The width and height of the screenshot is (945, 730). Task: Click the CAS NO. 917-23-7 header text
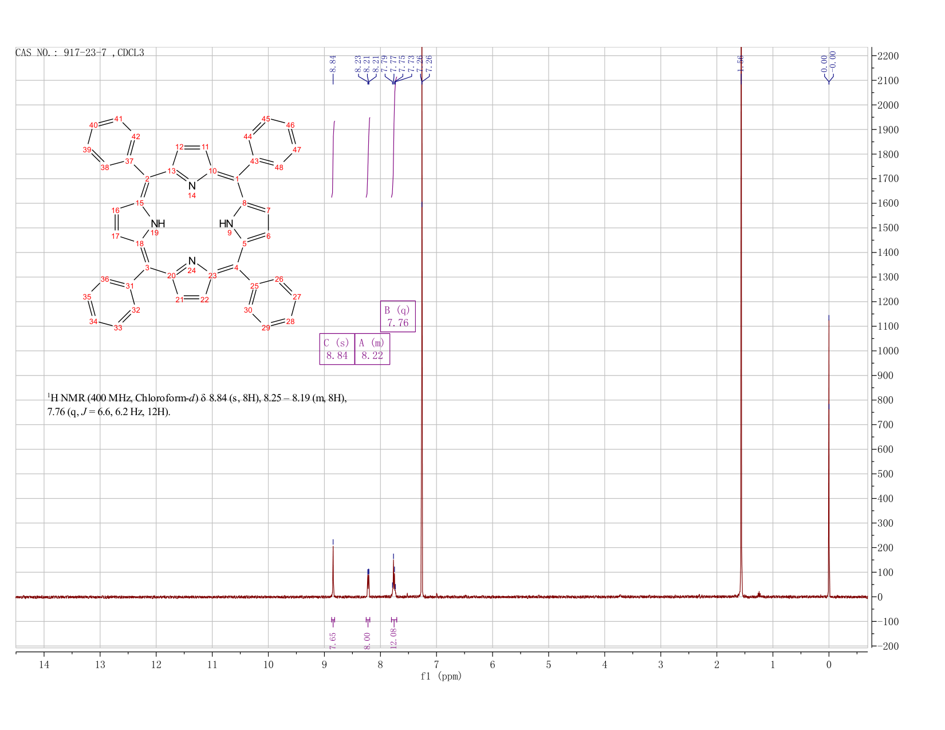point(80,53)
